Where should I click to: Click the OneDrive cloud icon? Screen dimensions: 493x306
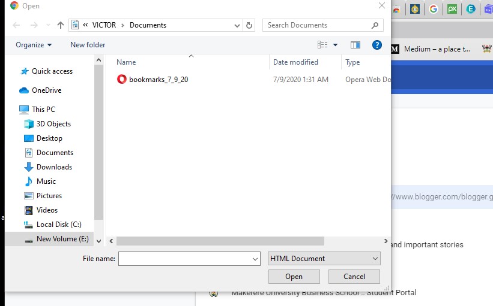24,90
